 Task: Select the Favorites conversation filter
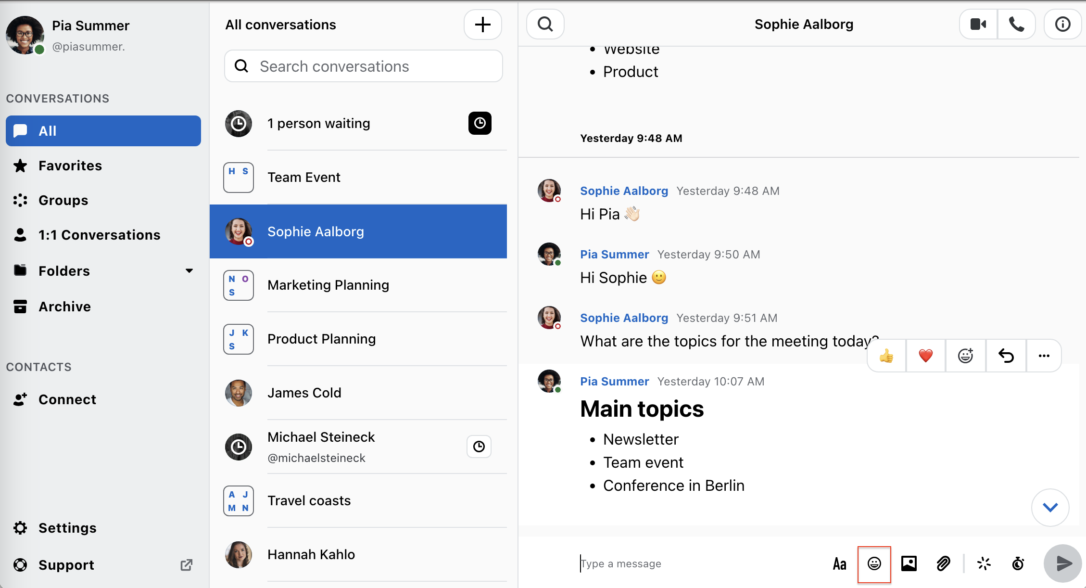70,166
